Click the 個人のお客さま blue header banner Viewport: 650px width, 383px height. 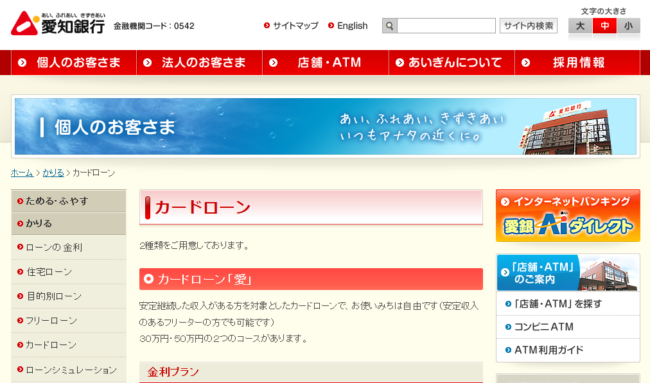pyautogui.click(x=326, y=126)
